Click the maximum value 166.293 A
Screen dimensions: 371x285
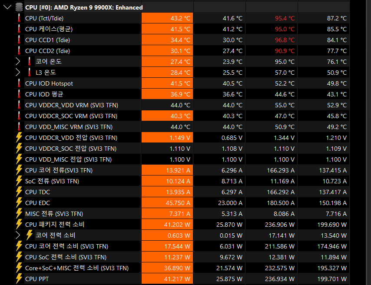coord(281,170)
